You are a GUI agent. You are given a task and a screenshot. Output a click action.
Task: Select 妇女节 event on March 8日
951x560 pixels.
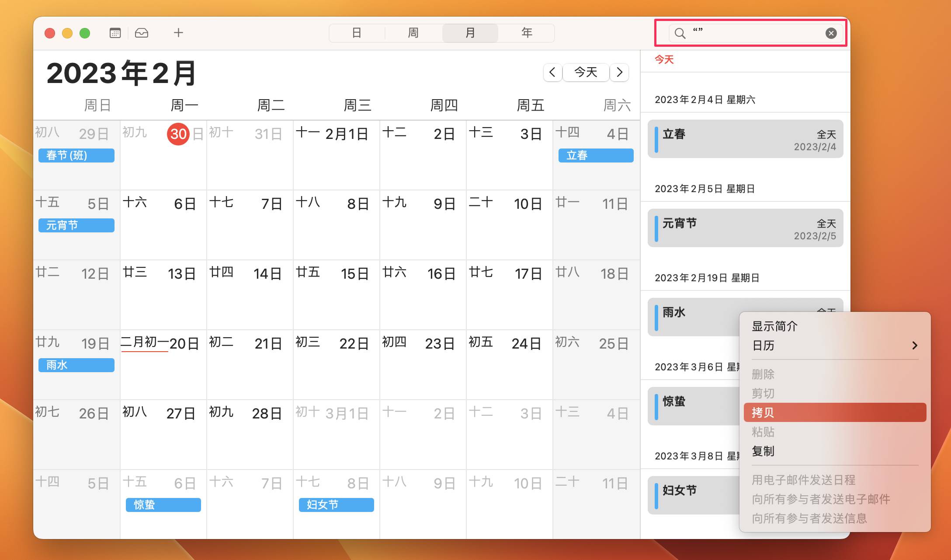[337, 505]
